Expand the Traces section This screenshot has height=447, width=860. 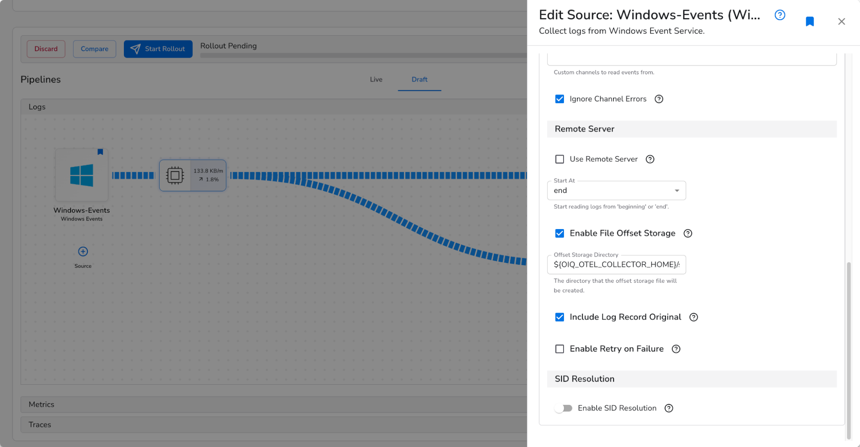40,424
